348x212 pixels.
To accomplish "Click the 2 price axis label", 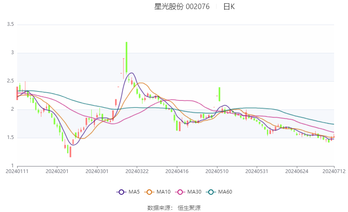I will (12, 109).
